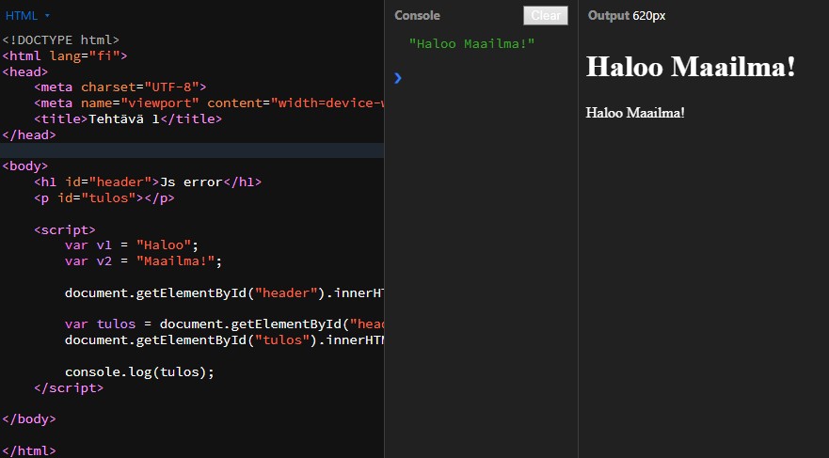Place cursor on the highlighted empty line

(188, 150)
